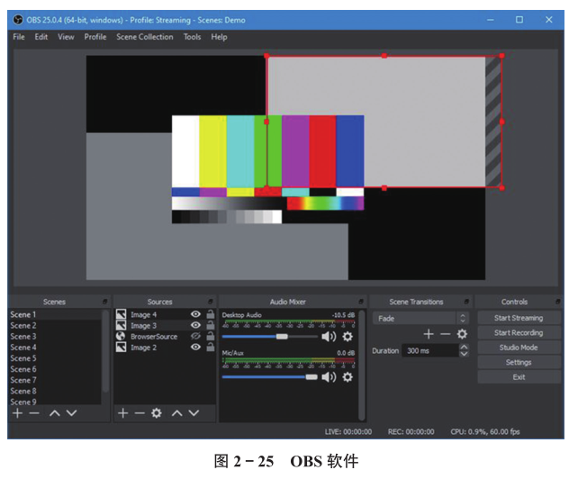Open source properties gear in Sources panel
The width and height of the screenshot is (578, 479).
[157, 412]
